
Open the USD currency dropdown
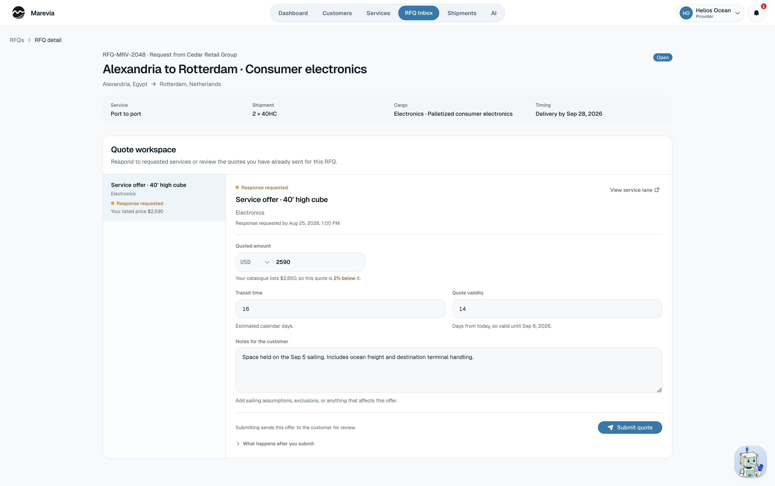click(254, 262)
